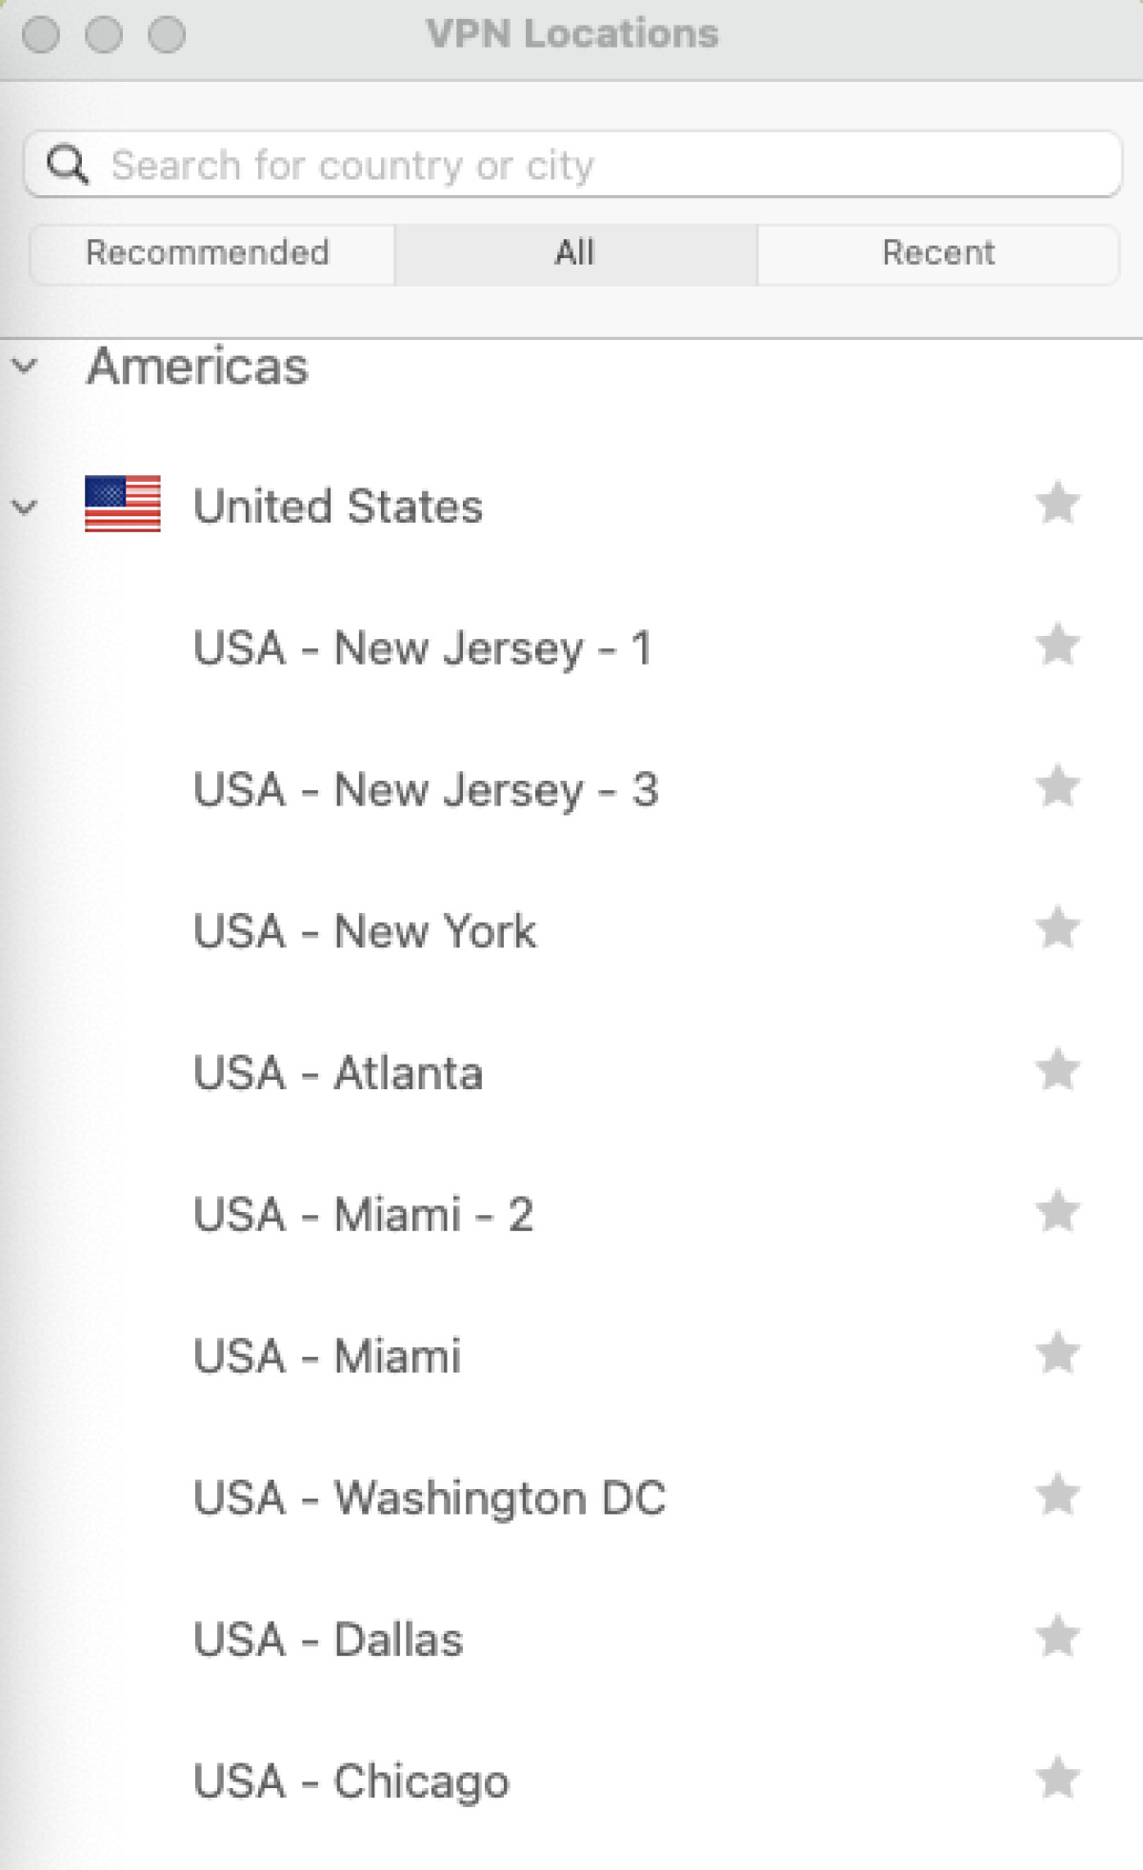Collapse the Americas region
Screen dimensions: 1143x1870
click(x=25, y=366)
